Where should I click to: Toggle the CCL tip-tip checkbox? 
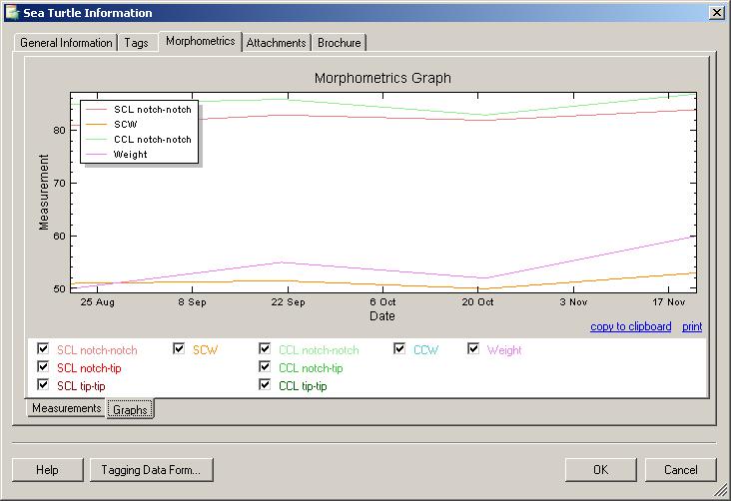(x=265, y=385)
